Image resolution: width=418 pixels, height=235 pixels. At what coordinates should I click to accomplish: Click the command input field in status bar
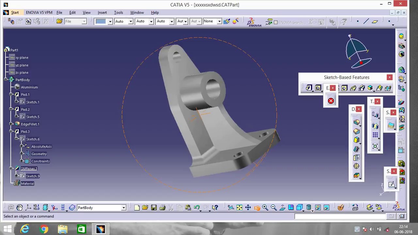(x=340, y=216)
